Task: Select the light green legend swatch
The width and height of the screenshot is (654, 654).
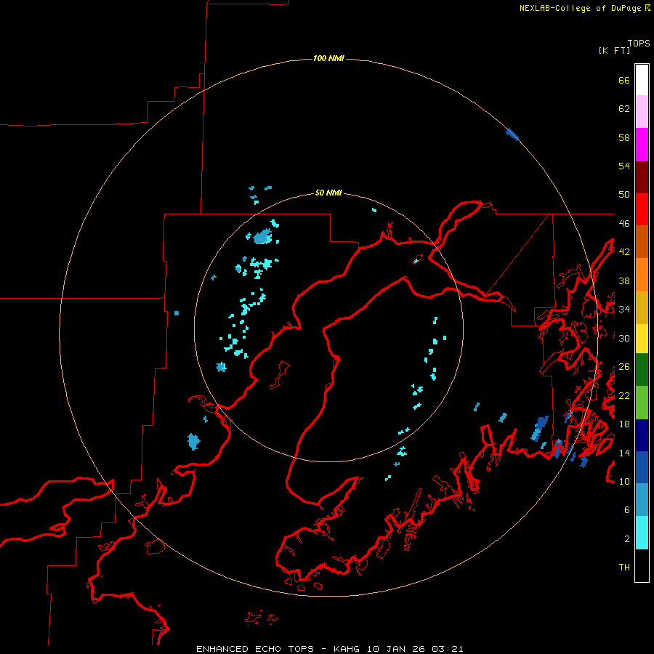Action: [x=642, y=403]
